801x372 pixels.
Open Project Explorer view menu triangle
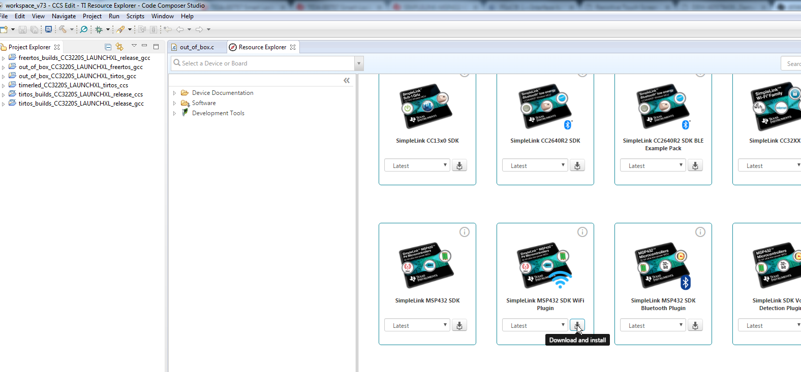coord(134,46)
